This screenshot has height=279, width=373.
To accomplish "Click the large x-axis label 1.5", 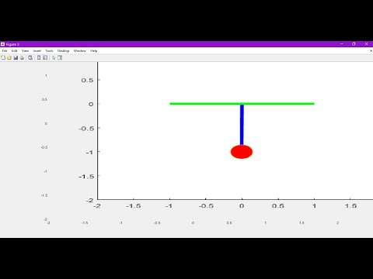I will (x=350, y=206).
